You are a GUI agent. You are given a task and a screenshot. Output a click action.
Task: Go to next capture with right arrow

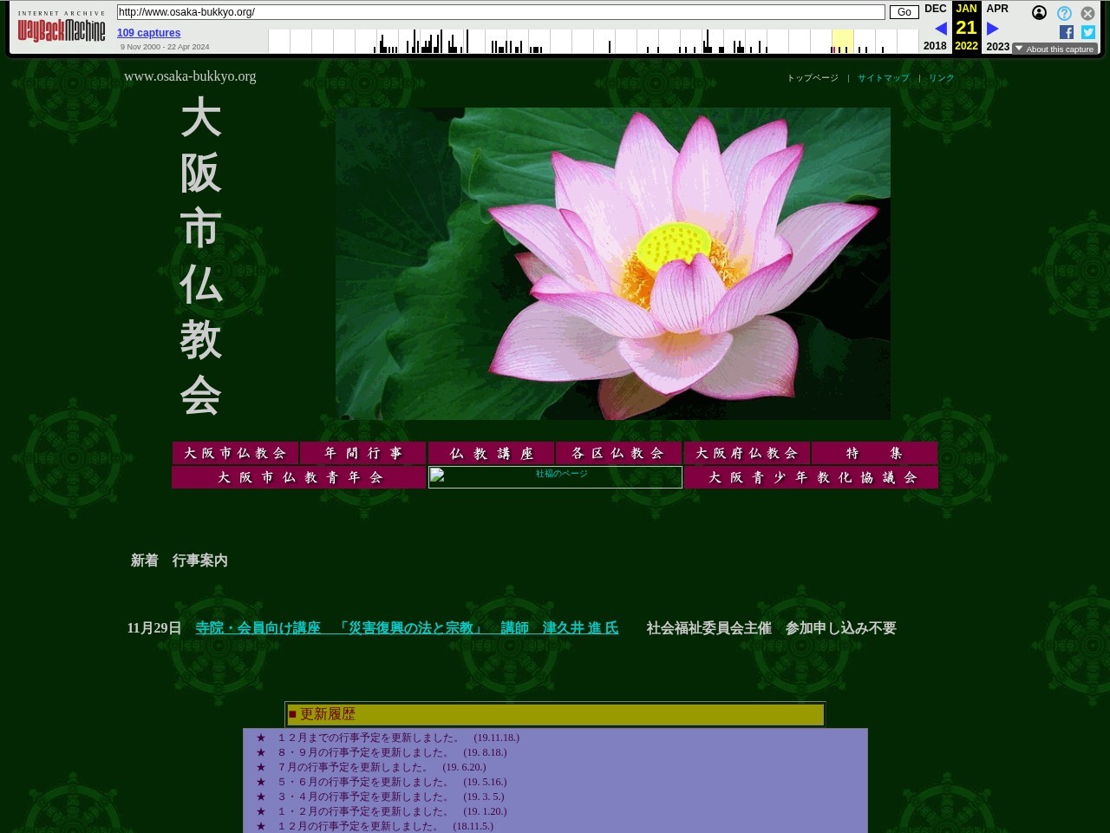click(993, 29)
